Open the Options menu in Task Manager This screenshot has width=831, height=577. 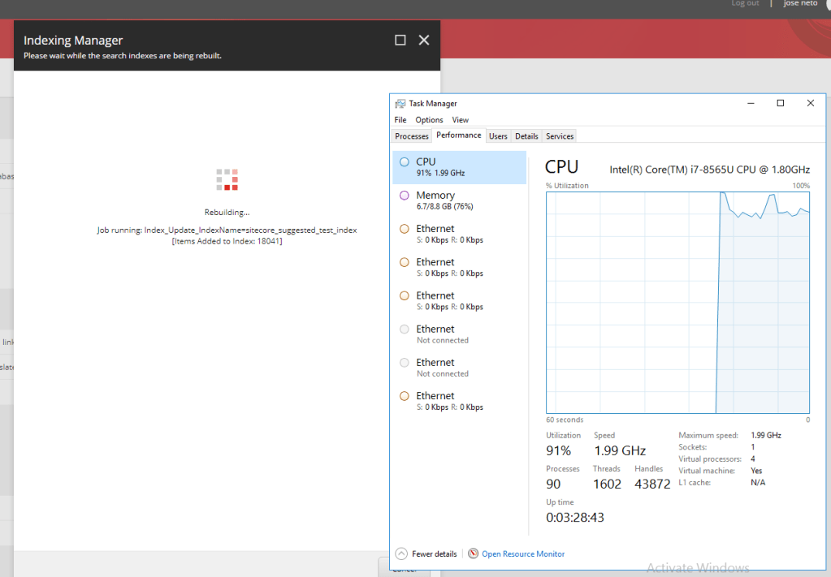click(429, 120)
